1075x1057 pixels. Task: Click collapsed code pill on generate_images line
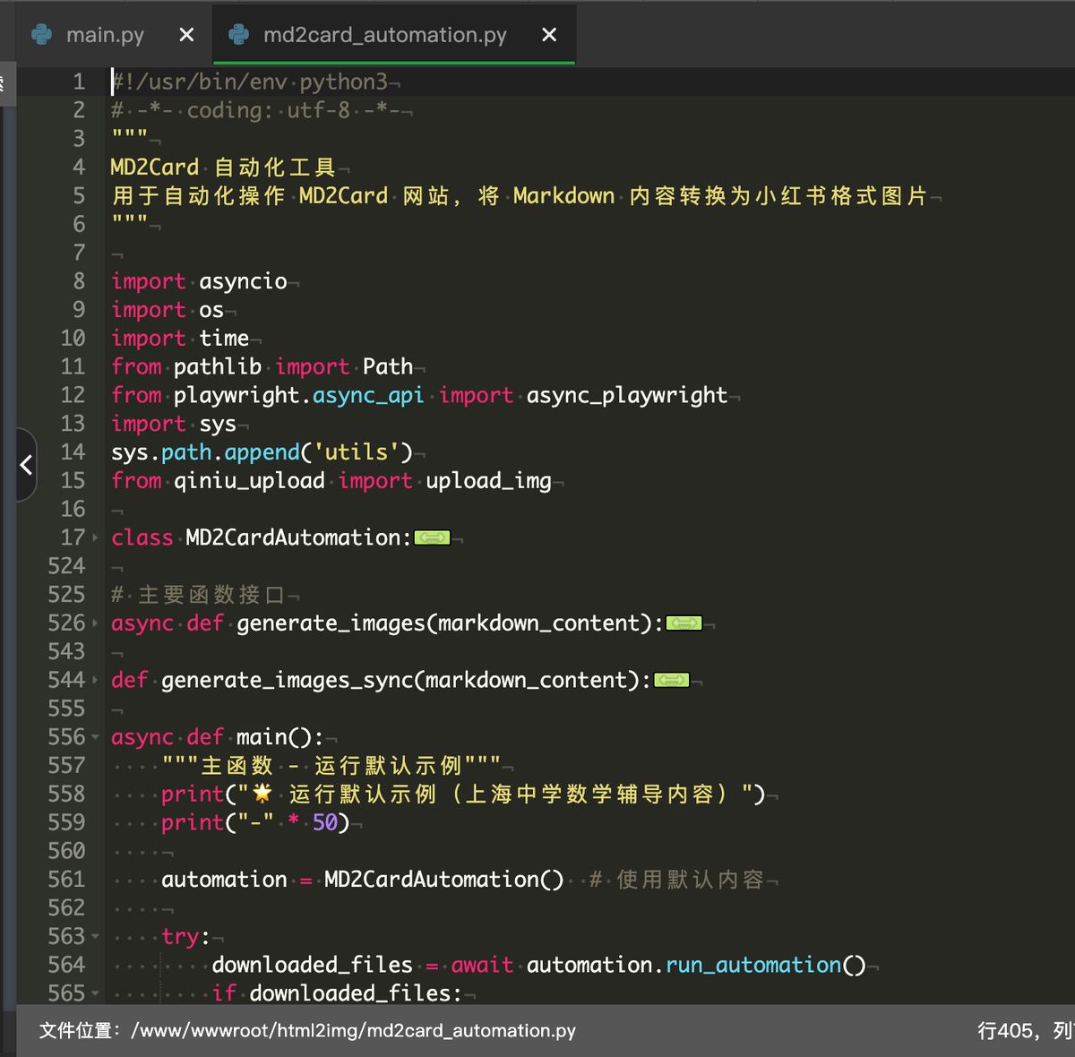(684, 623)
